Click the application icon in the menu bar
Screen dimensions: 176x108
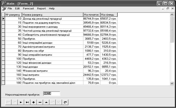coord(4,8)
